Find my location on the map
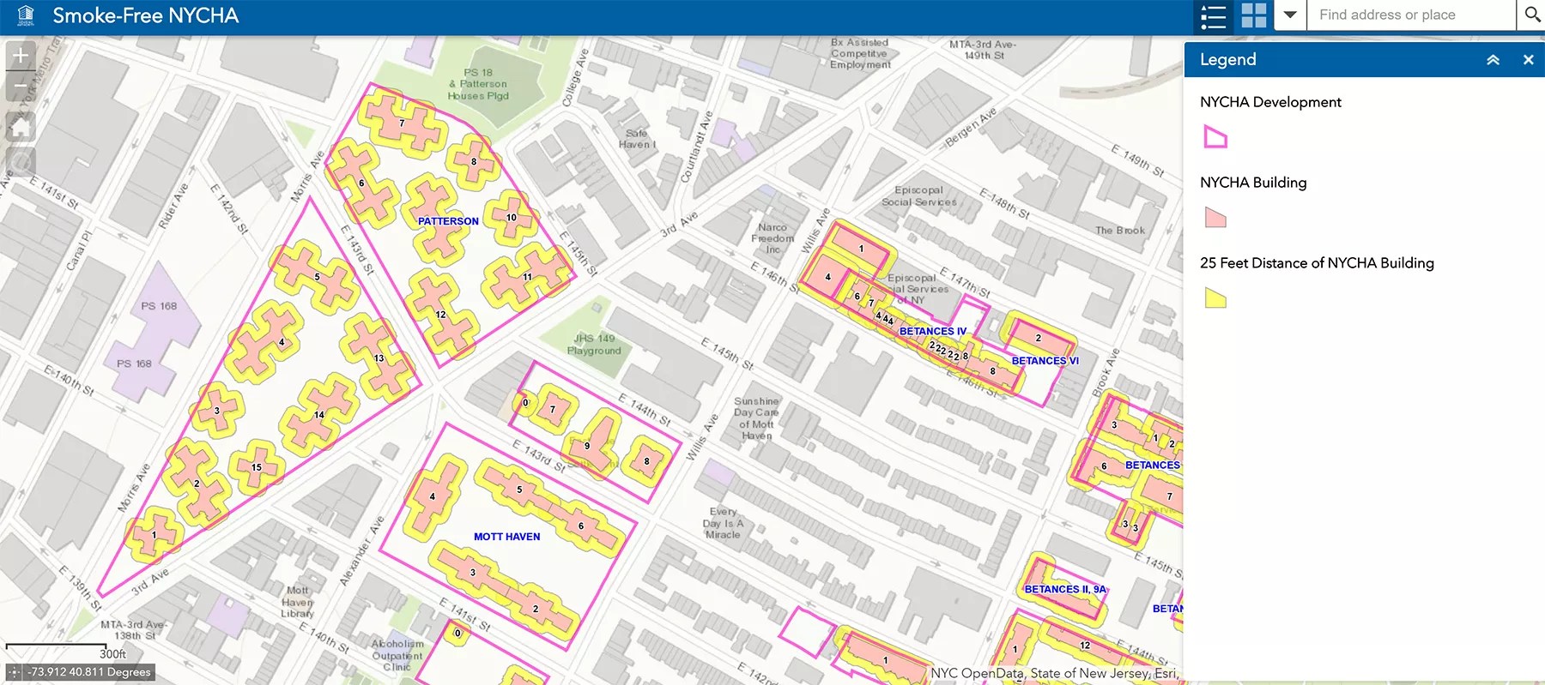The width and height of the screenshot is (1545, 685). 21,161
